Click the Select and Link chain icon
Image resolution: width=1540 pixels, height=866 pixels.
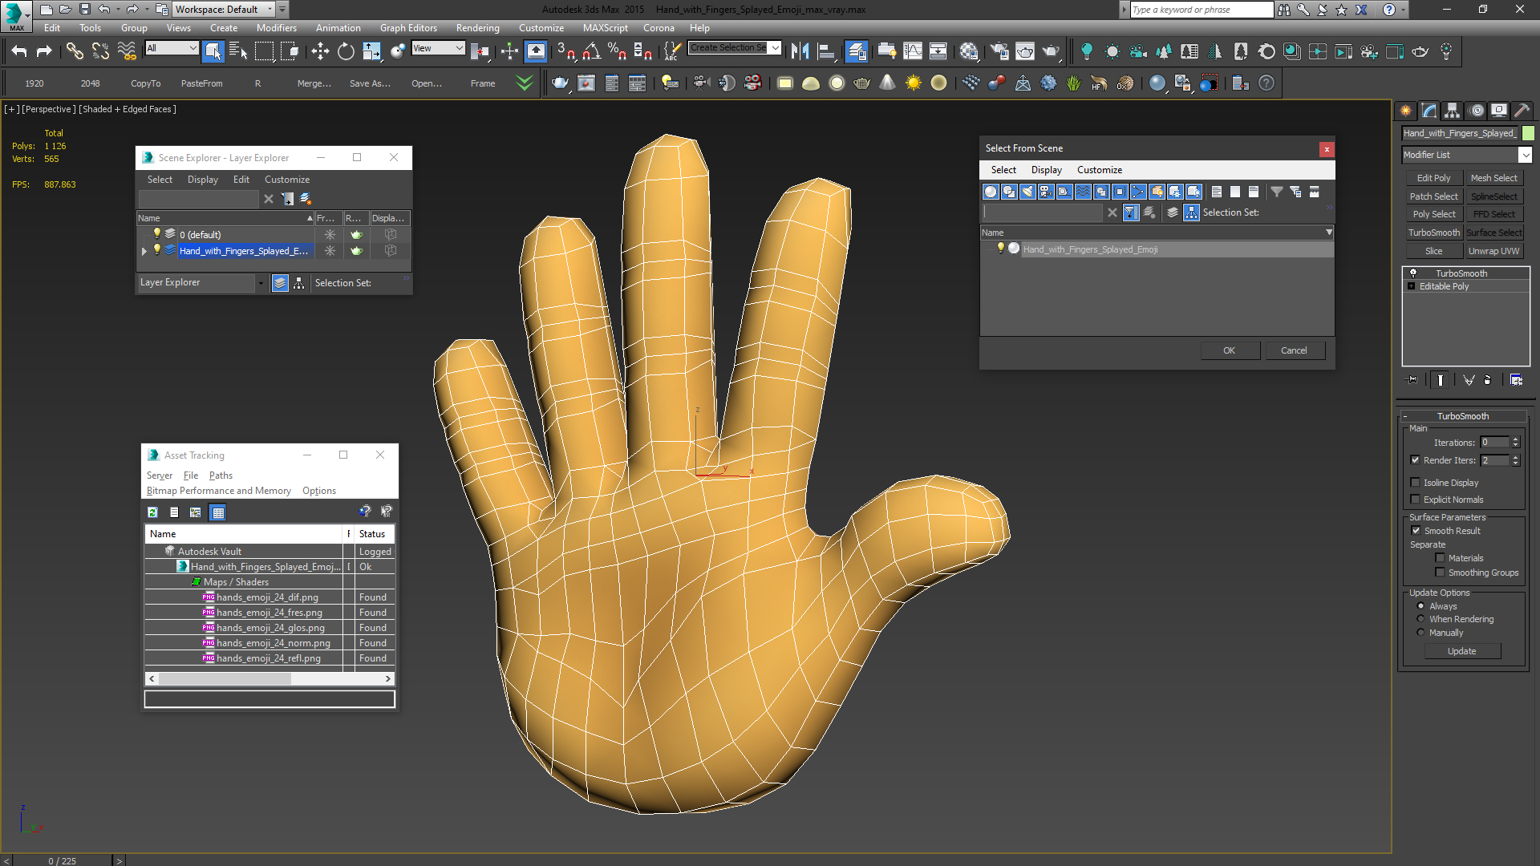[75, 51]
